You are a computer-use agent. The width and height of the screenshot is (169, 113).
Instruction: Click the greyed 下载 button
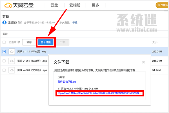coord(63,42)
